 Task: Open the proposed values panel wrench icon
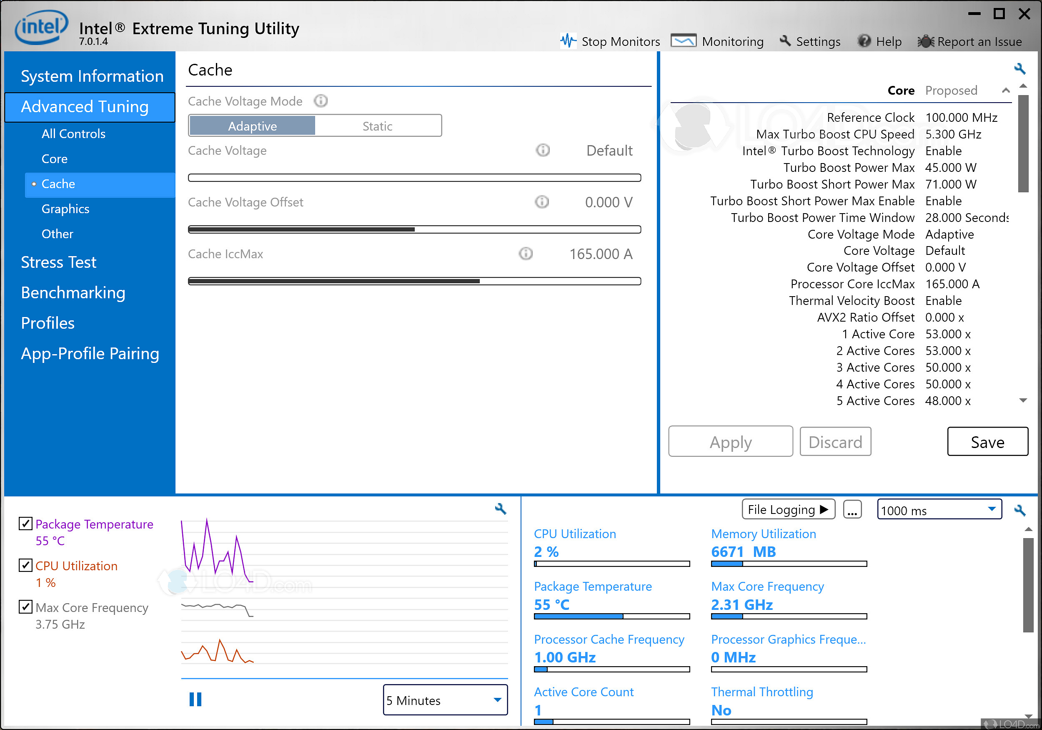pyautogui.click(x=1020, y=69)
